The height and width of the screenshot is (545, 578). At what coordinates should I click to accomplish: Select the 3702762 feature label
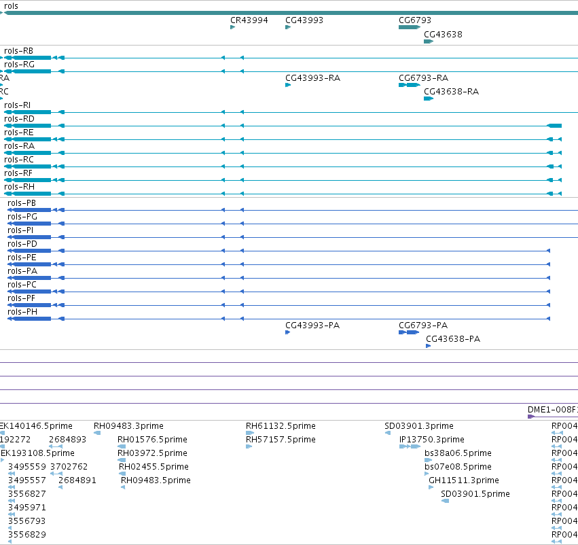69,466
